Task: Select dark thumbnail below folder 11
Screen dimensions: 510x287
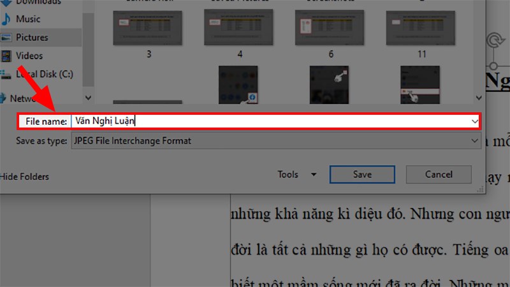Action: tap(420, 85)
